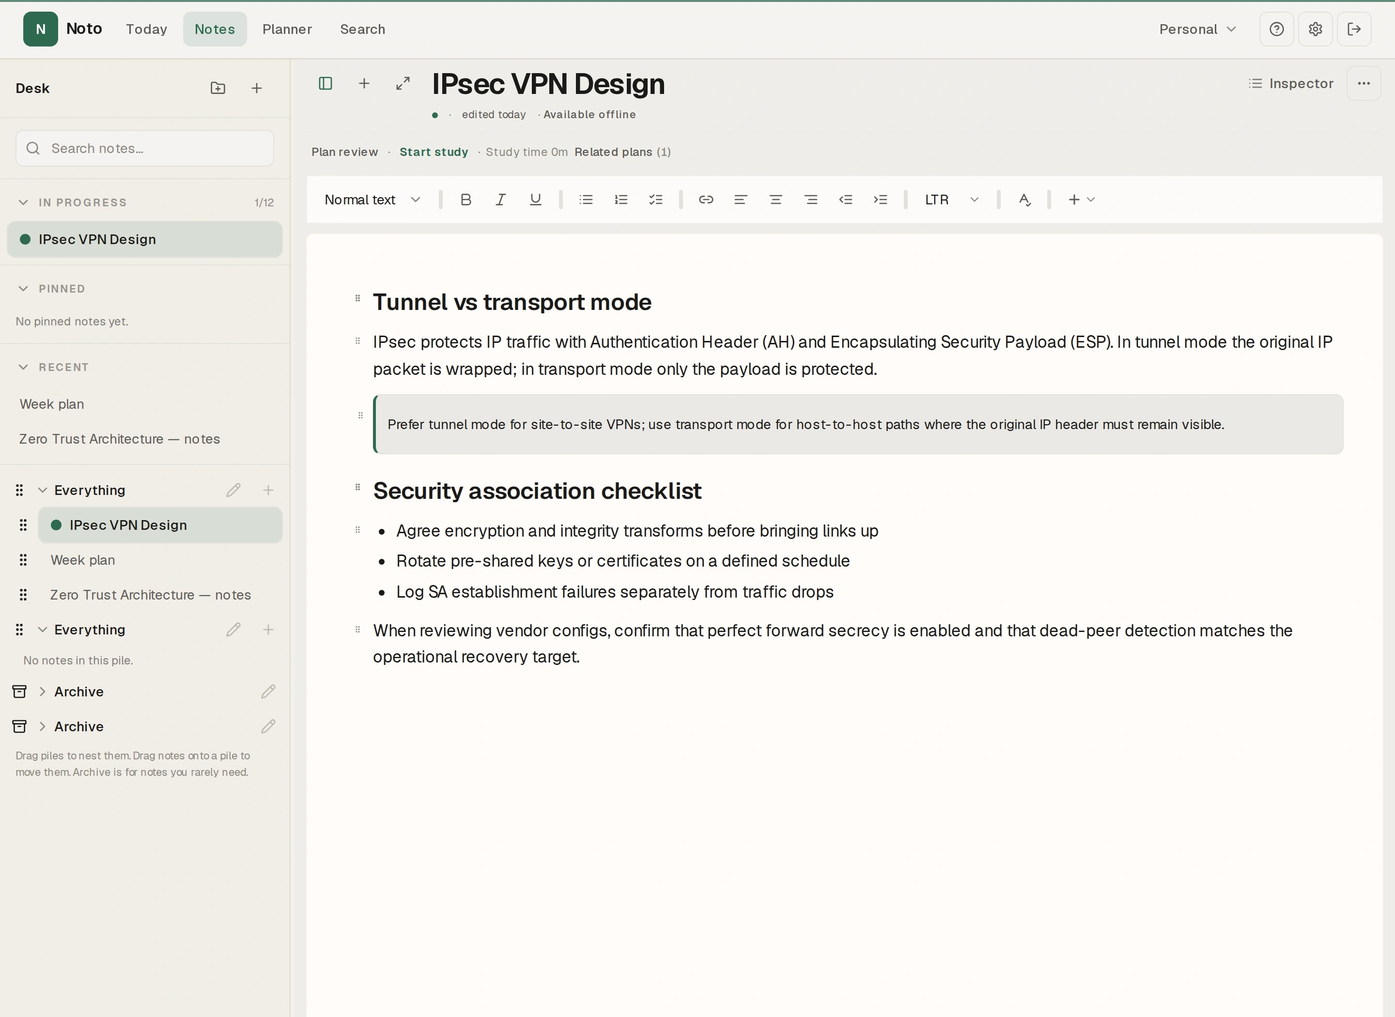
Task: Click drag handle of first Everything pile
Action: (20, 490)
